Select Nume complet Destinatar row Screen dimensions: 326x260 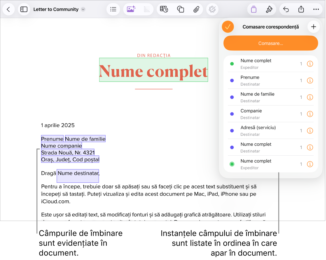tap(271, 147)
